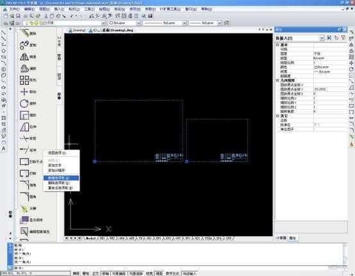Click the quick select funnel icon in Properties
This screenshot has width=355, height=276.
343,38
